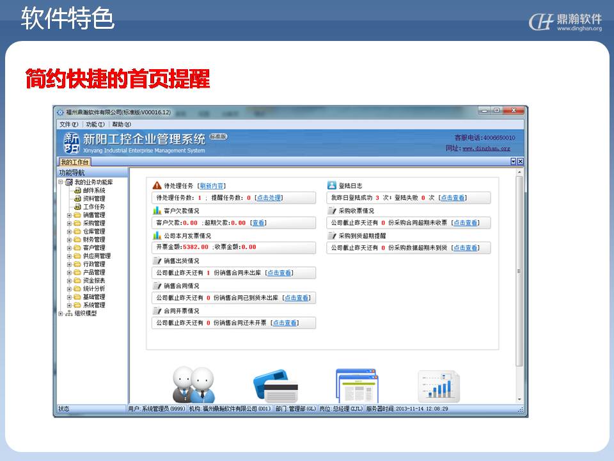Viewport: 614px width, 461px height.
Task: Click the scrollbar up arrow of the workbench
Action: [519, 172]
